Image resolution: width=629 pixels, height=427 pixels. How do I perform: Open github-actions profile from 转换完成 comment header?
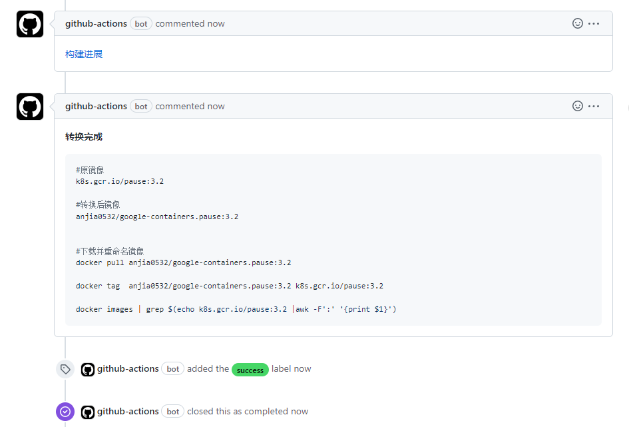point(96,106)
